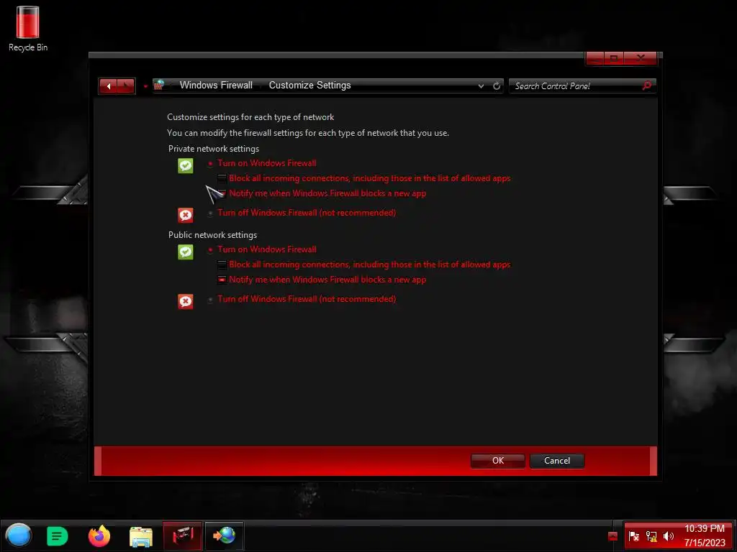The image size is (737, 552).
Task: Close the Customize Settings window
Action: coord(640,58)
